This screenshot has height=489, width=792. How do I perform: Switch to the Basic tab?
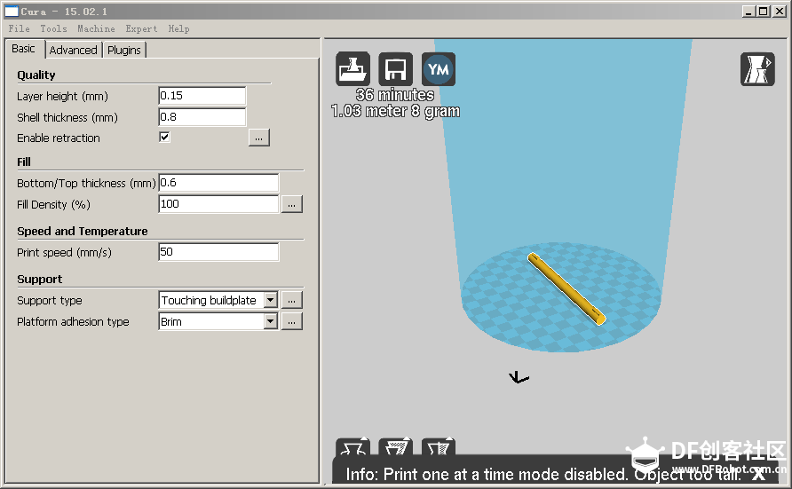(24, 49)
